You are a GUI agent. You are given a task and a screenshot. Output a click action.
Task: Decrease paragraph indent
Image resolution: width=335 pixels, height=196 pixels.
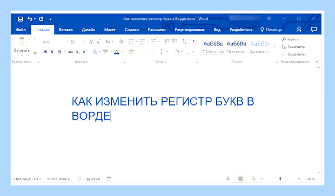point(167,41)
